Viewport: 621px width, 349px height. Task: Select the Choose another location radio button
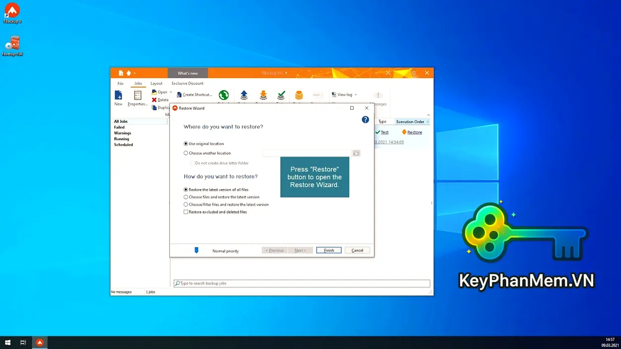[186, 153]
